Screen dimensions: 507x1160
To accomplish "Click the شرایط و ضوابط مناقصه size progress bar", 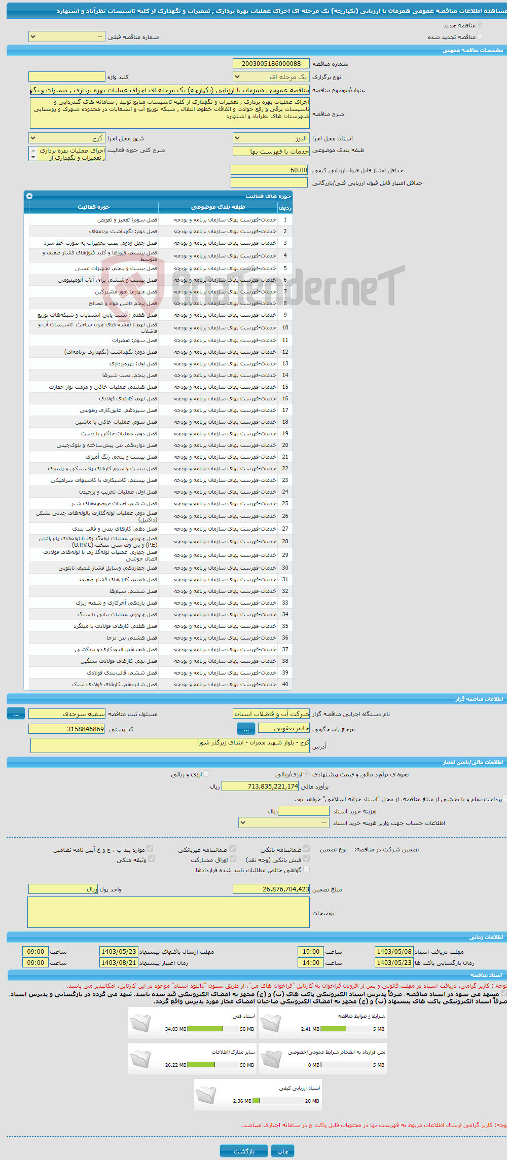I will tap(346, 1029).
